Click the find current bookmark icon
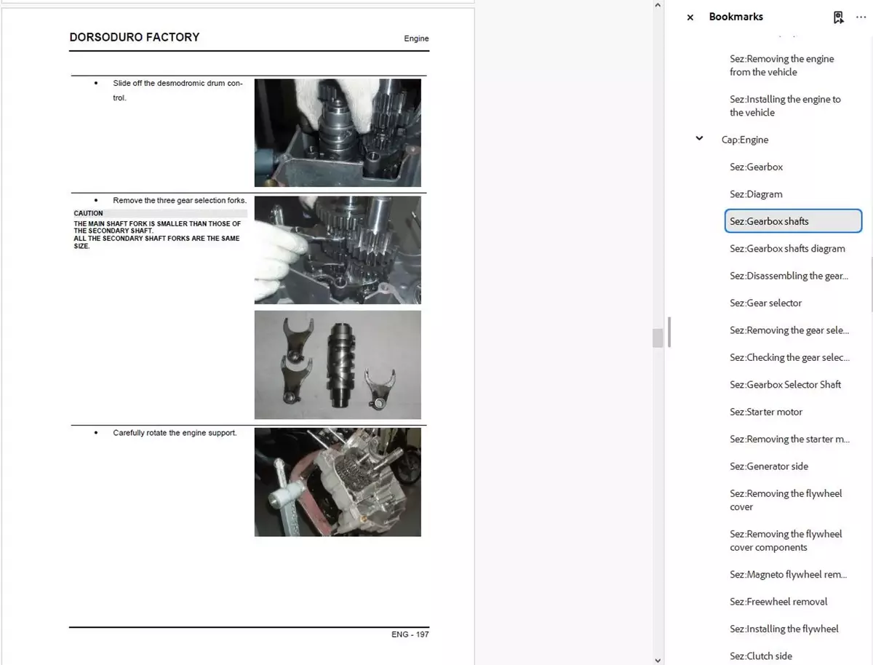 838,17
